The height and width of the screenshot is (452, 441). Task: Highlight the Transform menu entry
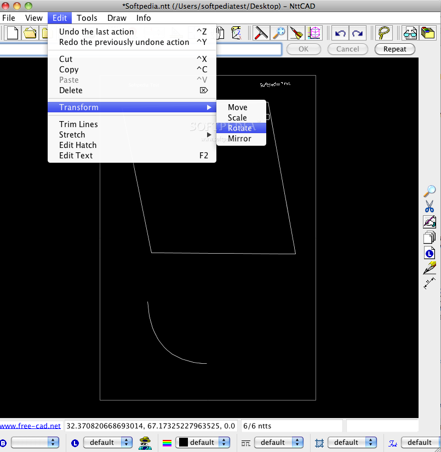(x=132, y=107)
